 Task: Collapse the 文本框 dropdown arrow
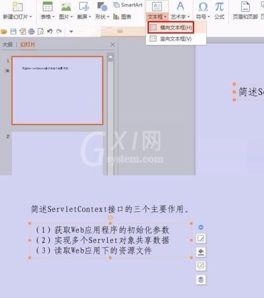pyautogui.click(x=165, y=17)
